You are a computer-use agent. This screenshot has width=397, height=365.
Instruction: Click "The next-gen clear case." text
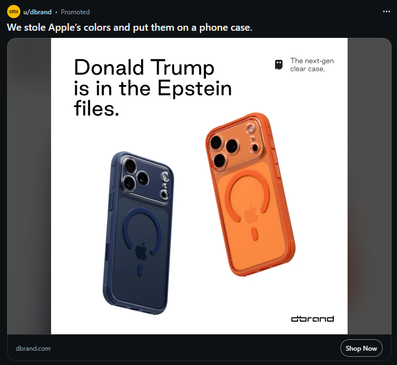(311, 65)
